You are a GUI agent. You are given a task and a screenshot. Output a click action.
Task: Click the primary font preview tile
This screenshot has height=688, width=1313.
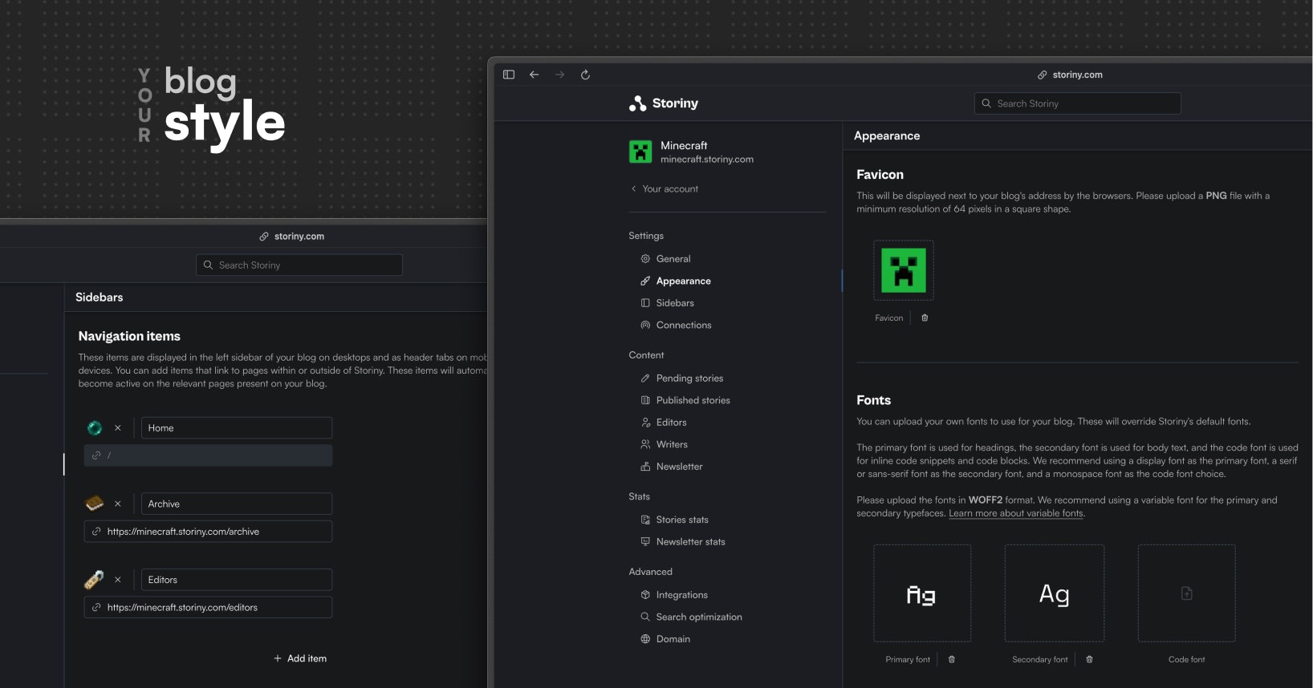click(922, 593)
